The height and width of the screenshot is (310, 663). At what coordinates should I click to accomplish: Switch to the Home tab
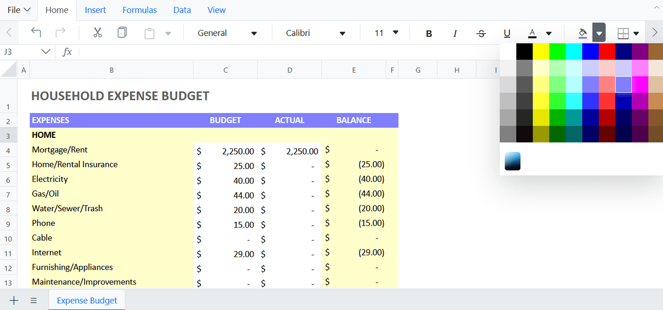coord(57,10)
